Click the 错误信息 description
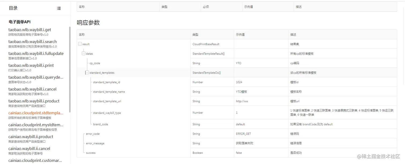This screenshot has width=405, height=164. (296, 143)
